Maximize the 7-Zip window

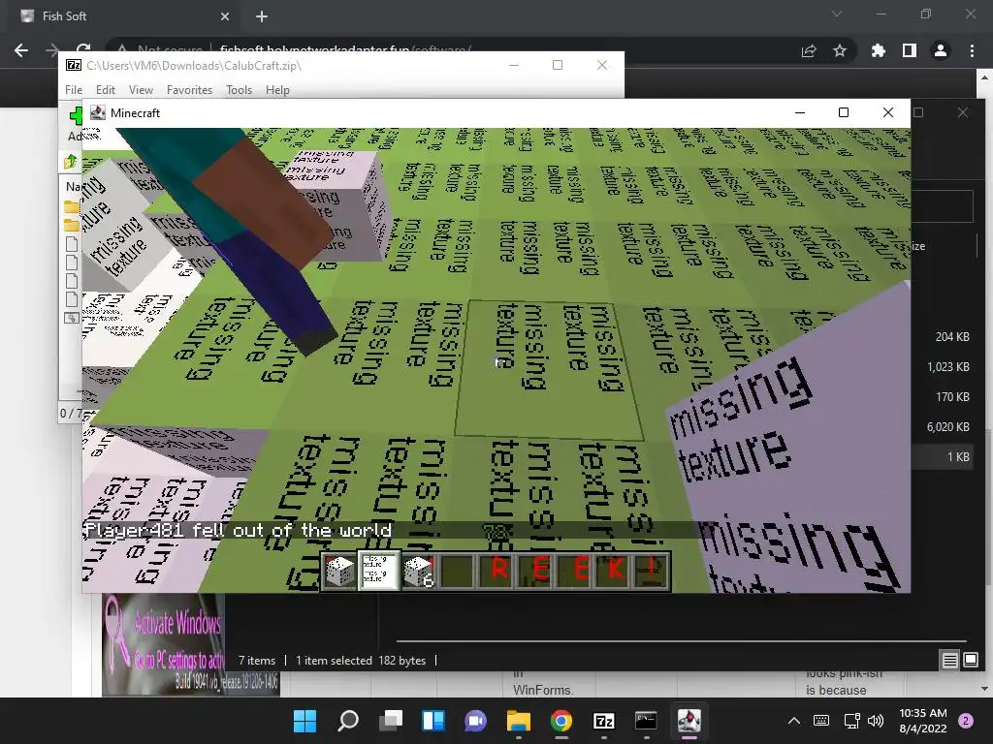(x=558, y=65)
